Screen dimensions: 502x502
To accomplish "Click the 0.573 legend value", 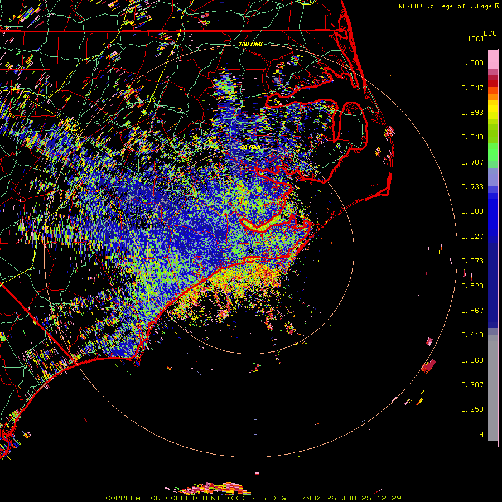I will point(472,261).
